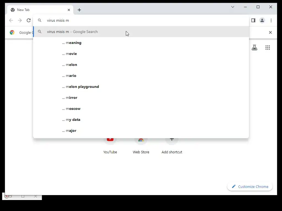Choose the 'melon' suggestion

pos(141,65)
